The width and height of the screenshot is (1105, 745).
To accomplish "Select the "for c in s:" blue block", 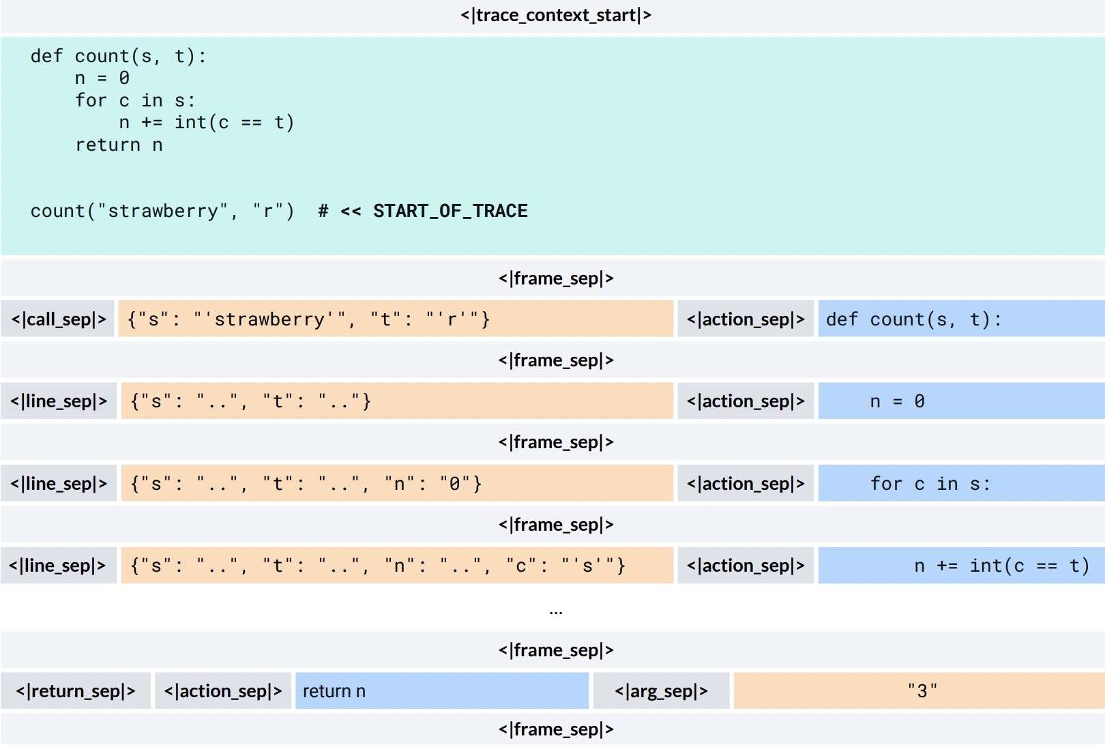I will (x=960, y=484).
